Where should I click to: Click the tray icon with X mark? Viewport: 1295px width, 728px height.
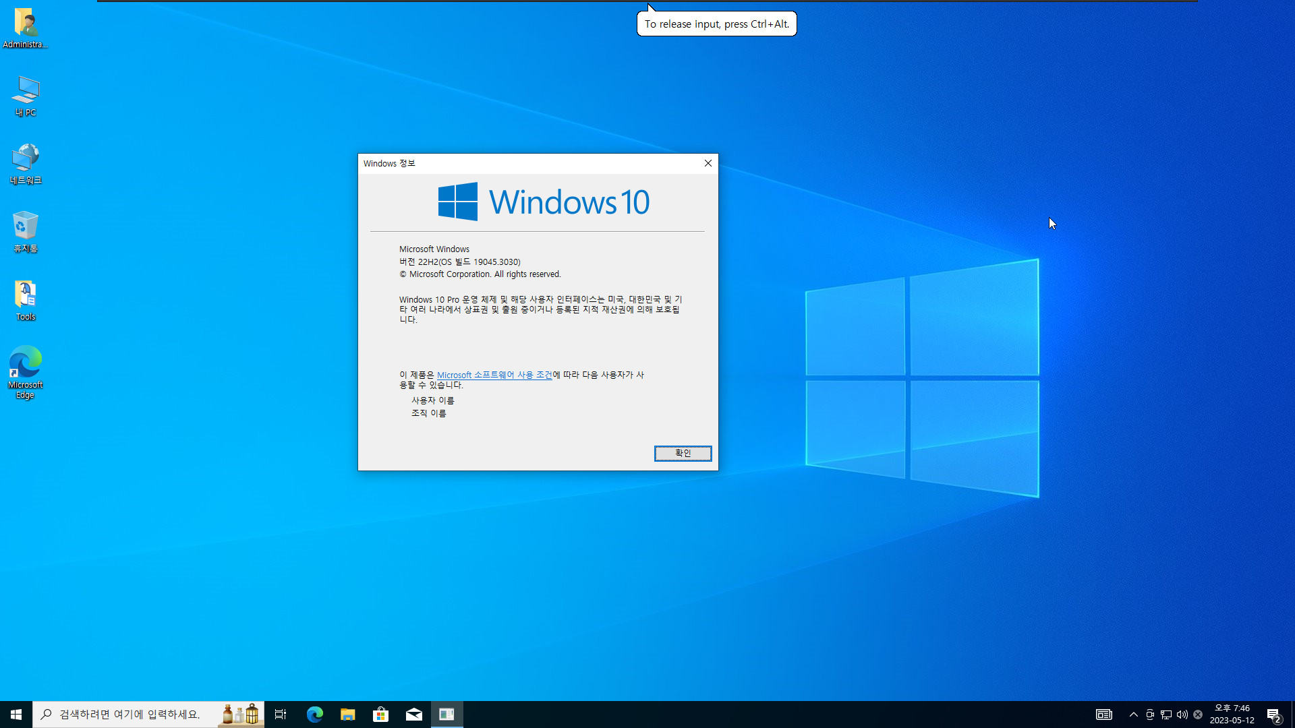point(1198,715)
